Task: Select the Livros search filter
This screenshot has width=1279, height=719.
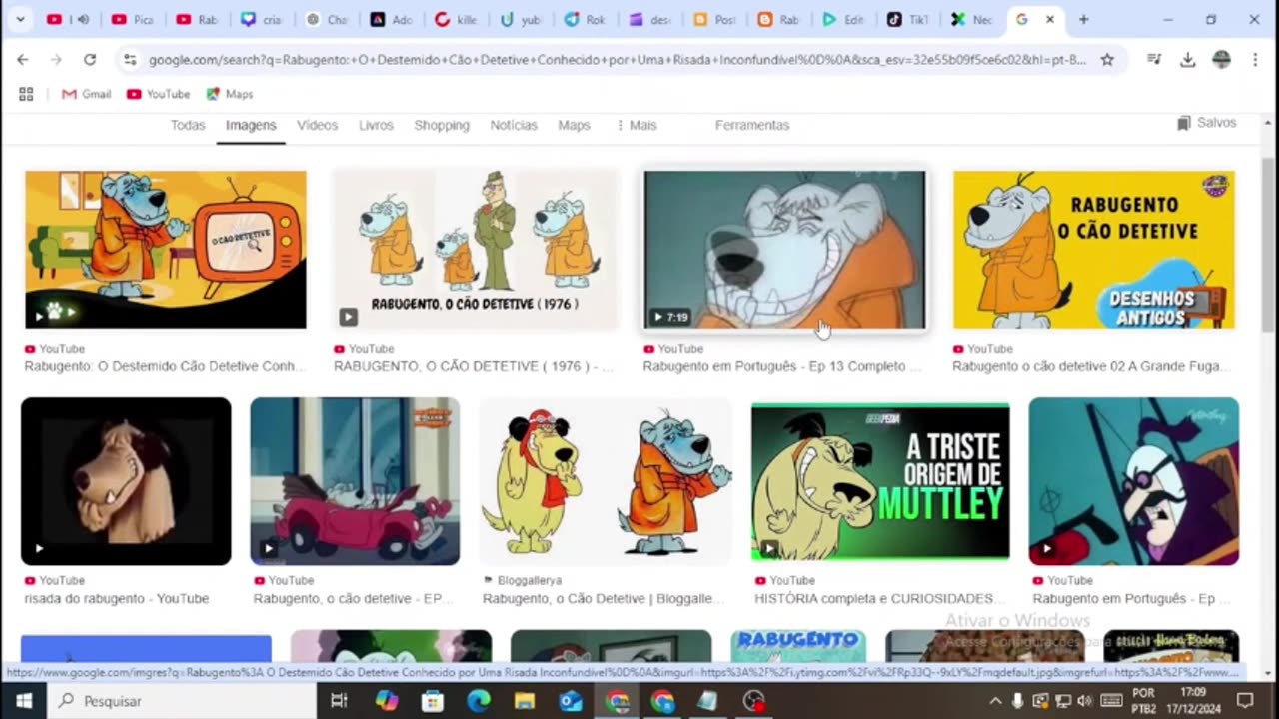Action: [x=376, y=125]
